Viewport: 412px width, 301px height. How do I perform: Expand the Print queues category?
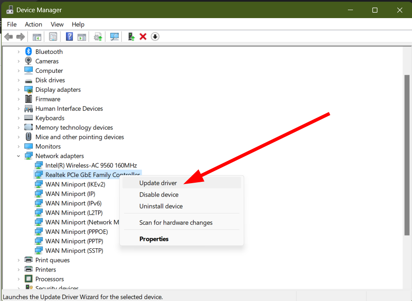[x=19, y=260]
